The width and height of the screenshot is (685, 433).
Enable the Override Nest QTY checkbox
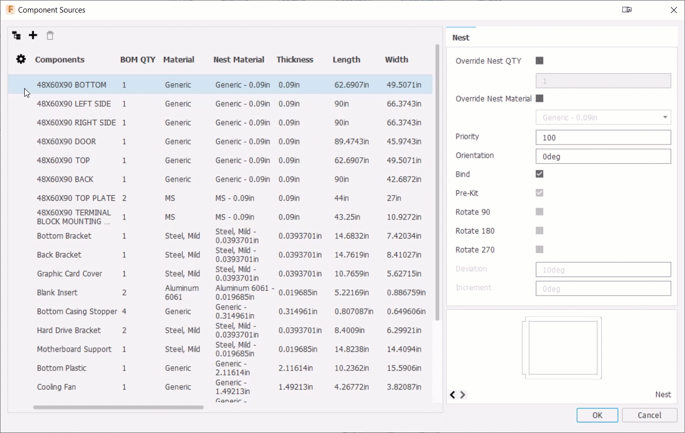click(539, 61)
